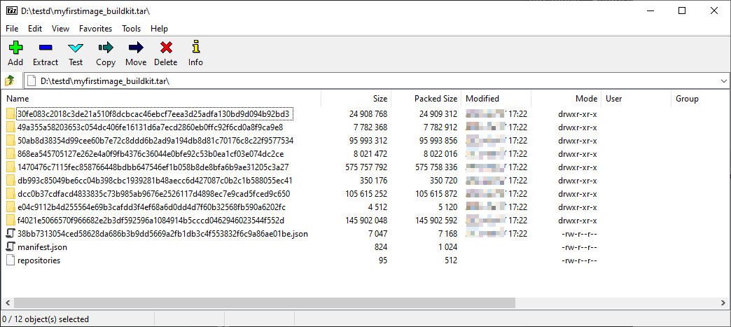Click the horizontal scrollbar thumb
Screen dimensions: 731x327
pyautogui.click(x=259, y=302)
